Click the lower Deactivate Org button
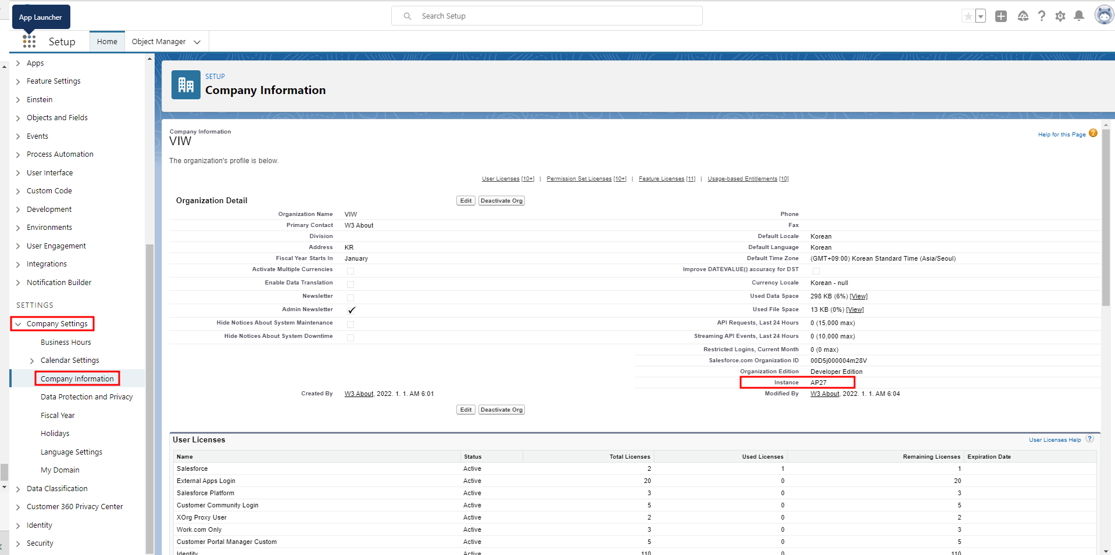 (502, 410)
